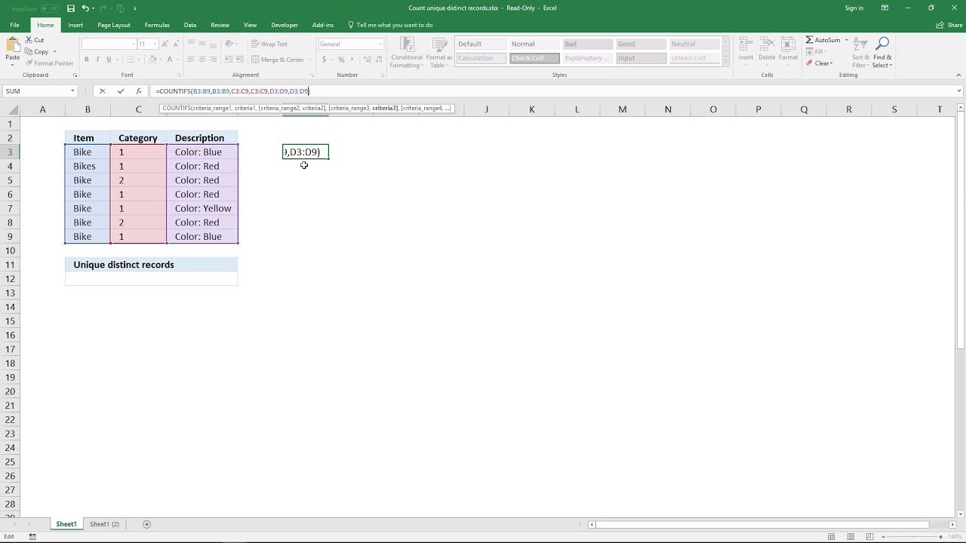966x543 pixels.
Task: Click the Insert cells icon
Action: point(746,44)
